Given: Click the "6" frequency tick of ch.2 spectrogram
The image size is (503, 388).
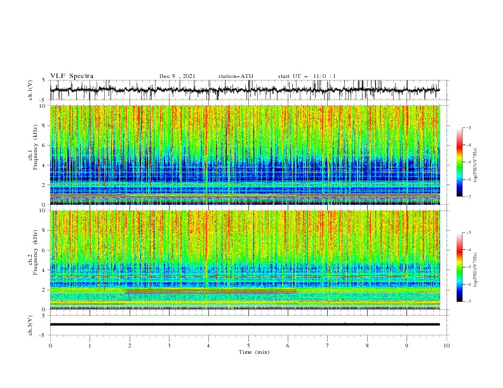Looking at the screenshot, I should click(x=44, y=250).
